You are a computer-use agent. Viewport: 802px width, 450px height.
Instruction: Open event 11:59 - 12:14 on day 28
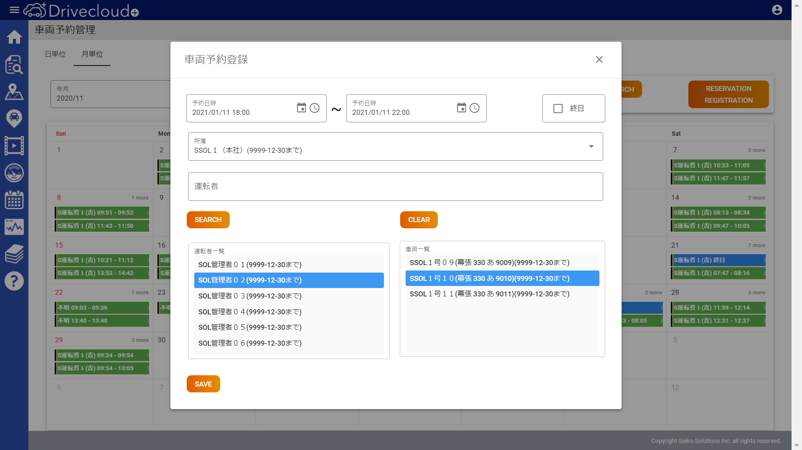718,308
